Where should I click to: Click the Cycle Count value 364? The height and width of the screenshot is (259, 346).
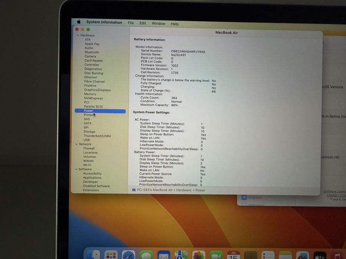click(x=174, y=98)
